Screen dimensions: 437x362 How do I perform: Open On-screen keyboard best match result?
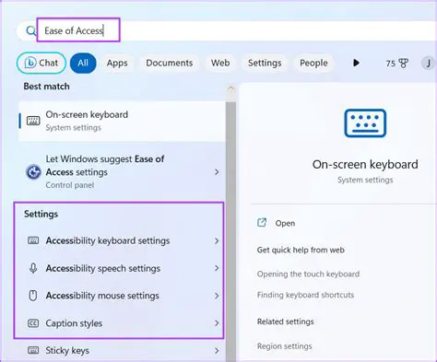[122, 121]
